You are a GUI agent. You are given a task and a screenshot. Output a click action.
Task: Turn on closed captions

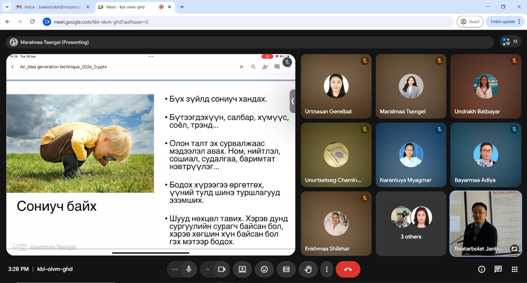click(286, 269)
